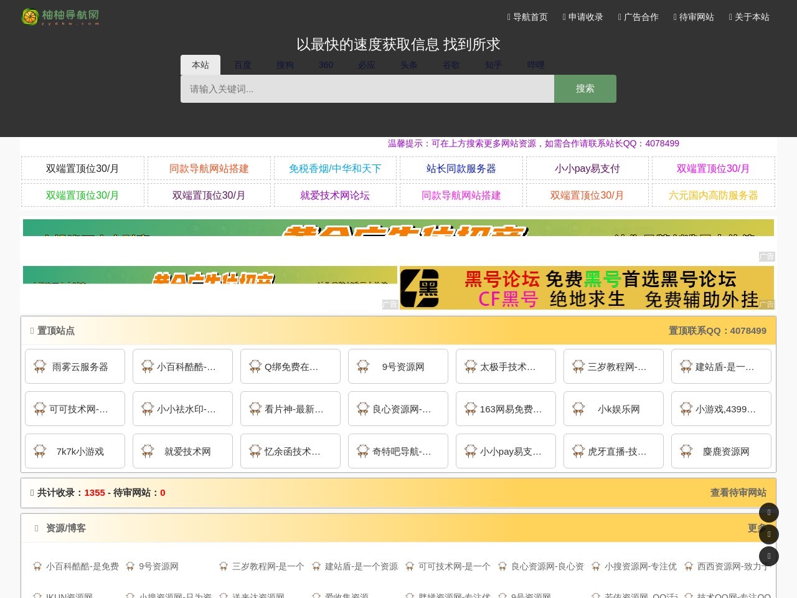The width and height of the screenshot is (797, 598).
Task: Click the 柚柚导航网 lemon logo icon
Action: pyautogui.click(x=30, y=17)
